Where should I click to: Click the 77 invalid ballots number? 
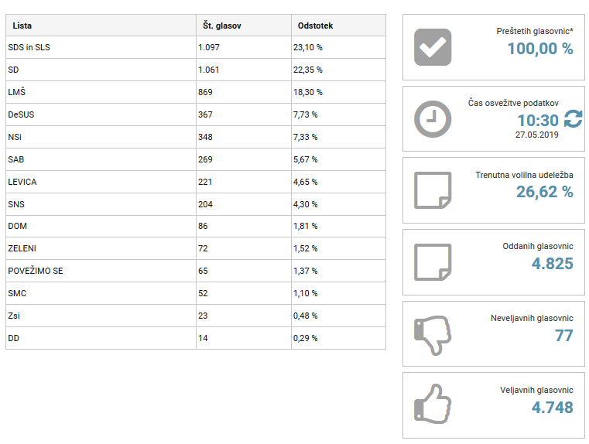[x=564, y=336]
